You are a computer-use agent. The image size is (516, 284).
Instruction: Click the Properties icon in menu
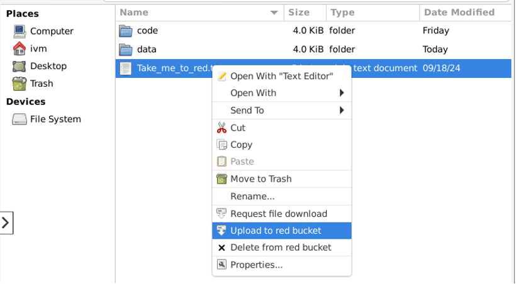point(222,265)
